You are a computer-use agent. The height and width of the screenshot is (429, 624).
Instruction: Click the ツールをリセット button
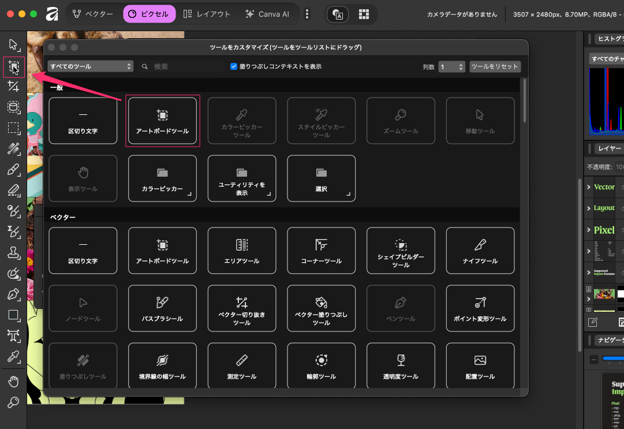[x=495, y=66]
